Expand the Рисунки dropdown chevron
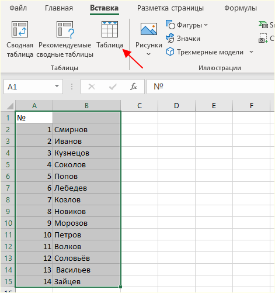The image size is (275, 293). [x=148, y=54]
